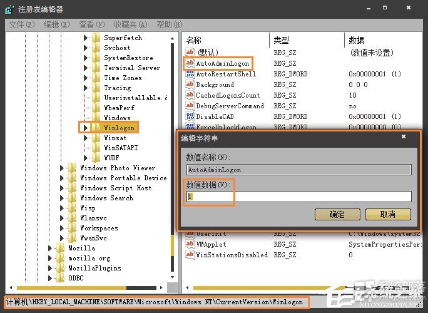Click the Workspaces folder icon

point(72,228)
